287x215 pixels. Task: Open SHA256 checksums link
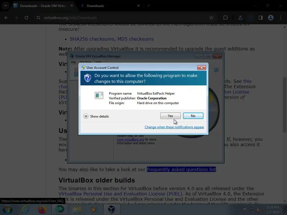(92, 39)
